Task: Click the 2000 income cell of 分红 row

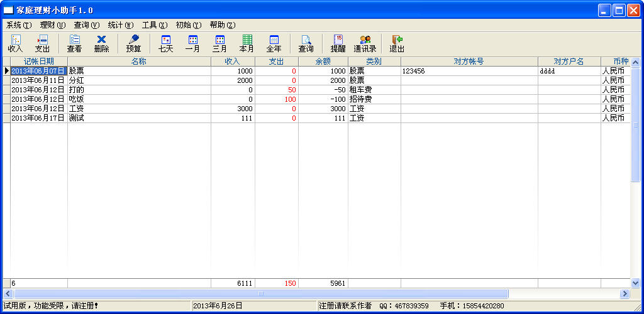Action: pyautogui.click(x=233, y=80)
